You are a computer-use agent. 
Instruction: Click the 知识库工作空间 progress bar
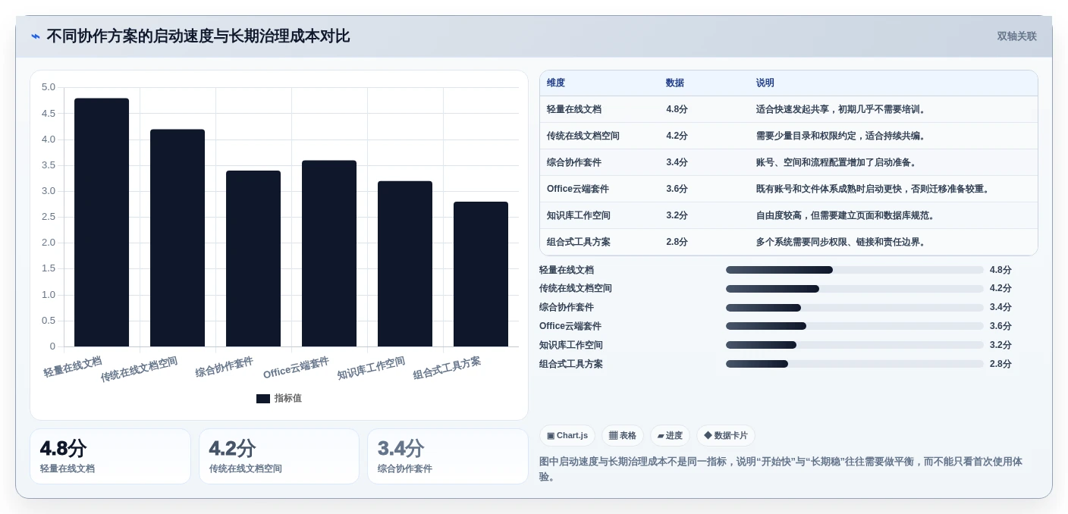855,345
